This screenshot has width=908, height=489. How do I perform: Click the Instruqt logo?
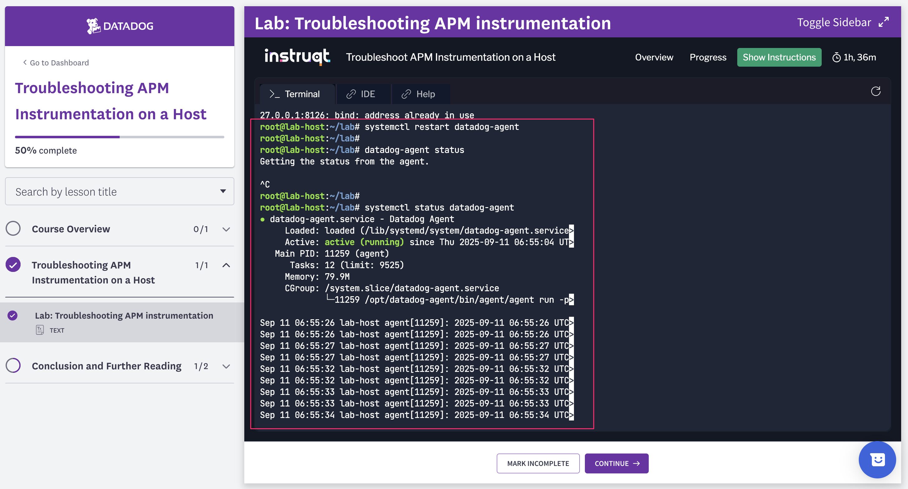tap(297, 57)
